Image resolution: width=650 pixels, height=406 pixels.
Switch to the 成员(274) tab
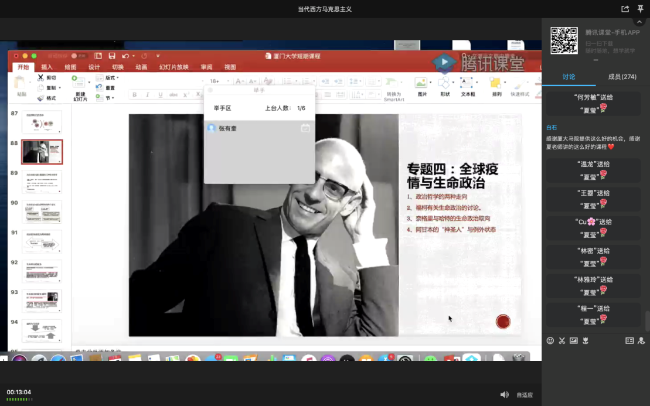pos(622,77)
